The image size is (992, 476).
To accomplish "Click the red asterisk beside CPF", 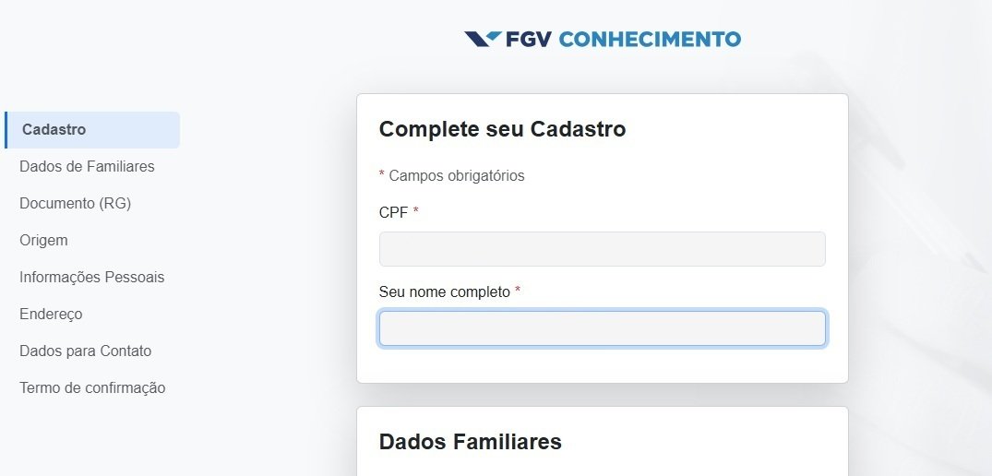I will tap(415, 211).
